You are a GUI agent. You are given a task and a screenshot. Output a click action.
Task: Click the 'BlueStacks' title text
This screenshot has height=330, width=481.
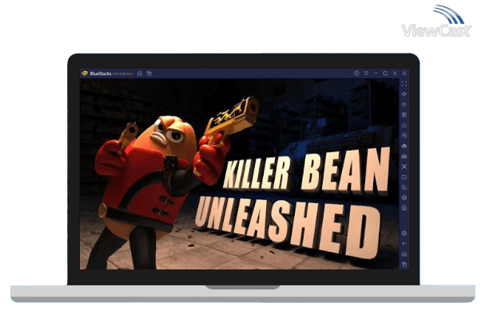coord(101,74)
